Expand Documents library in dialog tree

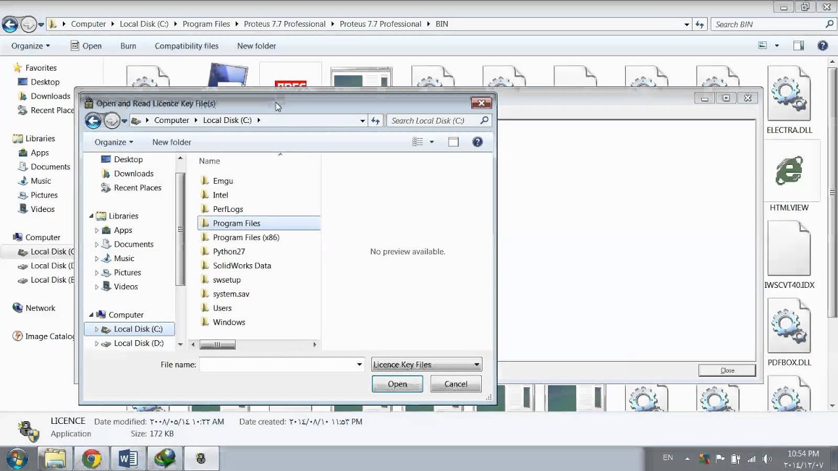coord(97,244)
